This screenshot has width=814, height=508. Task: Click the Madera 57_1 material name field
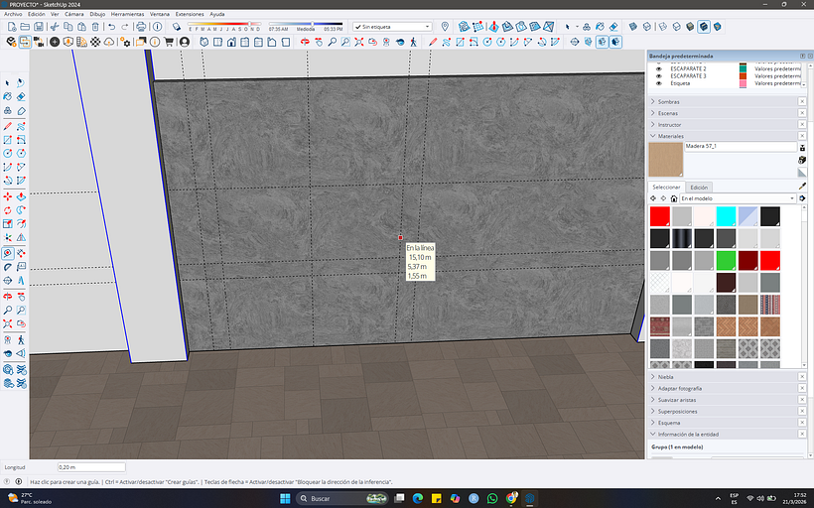pos(741,146)
